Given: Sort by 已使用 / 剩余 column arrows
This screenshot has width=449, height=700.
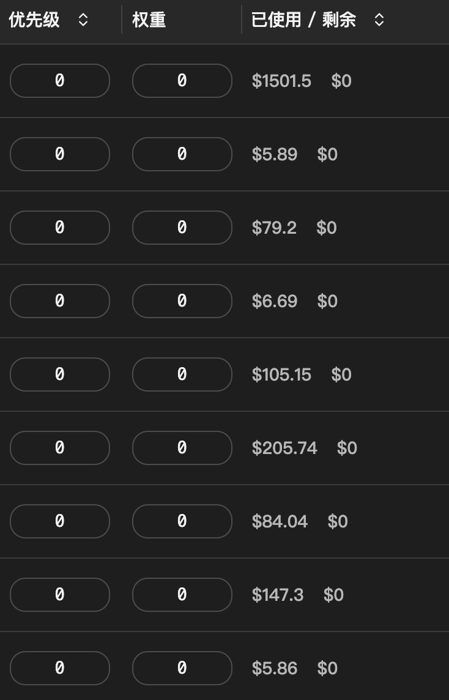Looking at the screenshot, I should pos(379,20).
